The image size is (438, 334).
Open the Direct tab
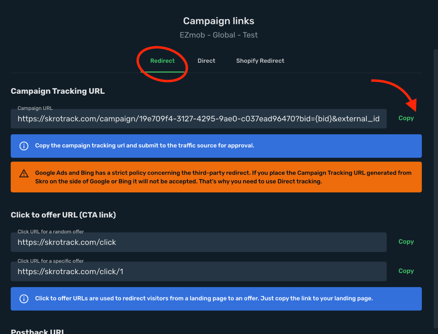(x=206, y=61)
